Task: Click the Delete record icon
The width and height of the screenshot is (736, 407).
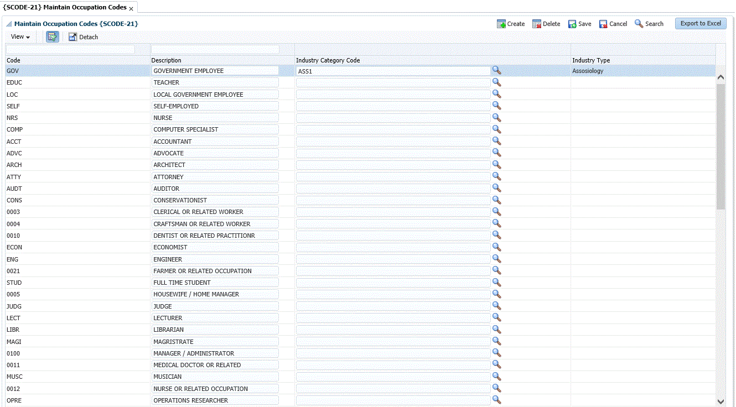Action: pos(537,24)
